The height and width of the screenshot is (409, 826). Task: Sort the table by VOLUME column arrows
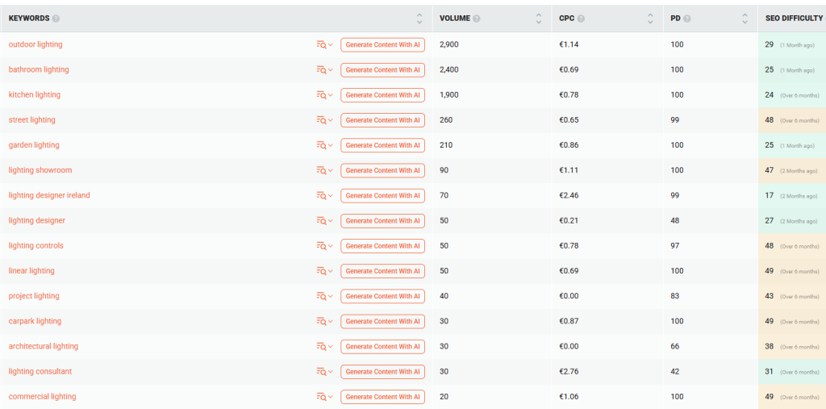[x=539, y=19]
